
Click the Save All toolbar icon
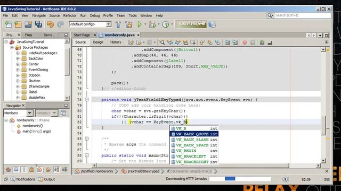coord(38,24)
